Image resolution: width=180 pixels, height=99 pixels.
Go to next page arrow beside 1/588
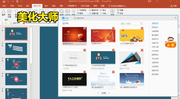click(x=109, y=93)
